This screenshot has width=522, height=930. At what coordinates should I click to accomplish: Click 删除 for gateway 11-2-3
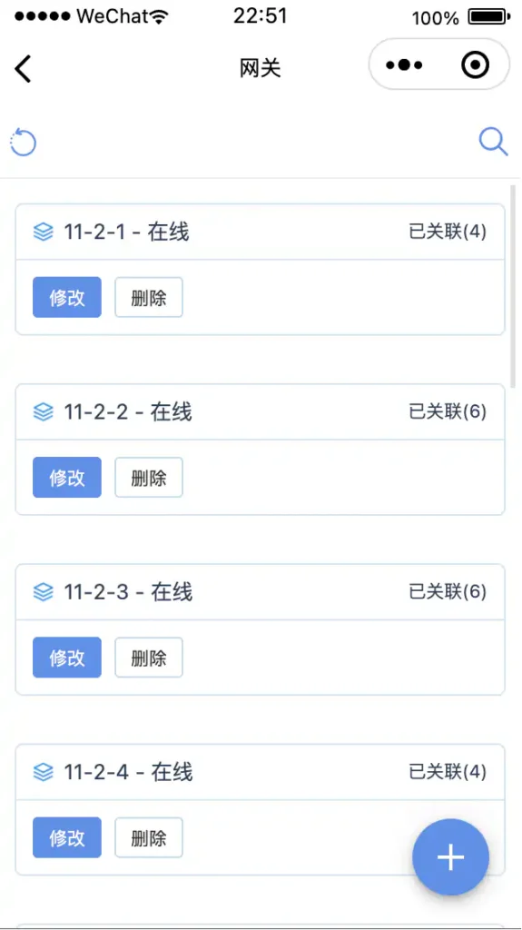point(148,658)
